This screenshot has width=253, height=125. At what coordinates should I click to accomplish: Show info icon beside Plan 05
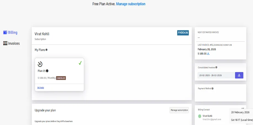(x=47, y=71)
